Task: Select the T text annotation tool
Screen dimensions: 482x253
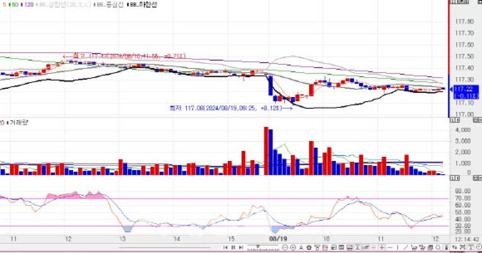Action: point(472,247)
